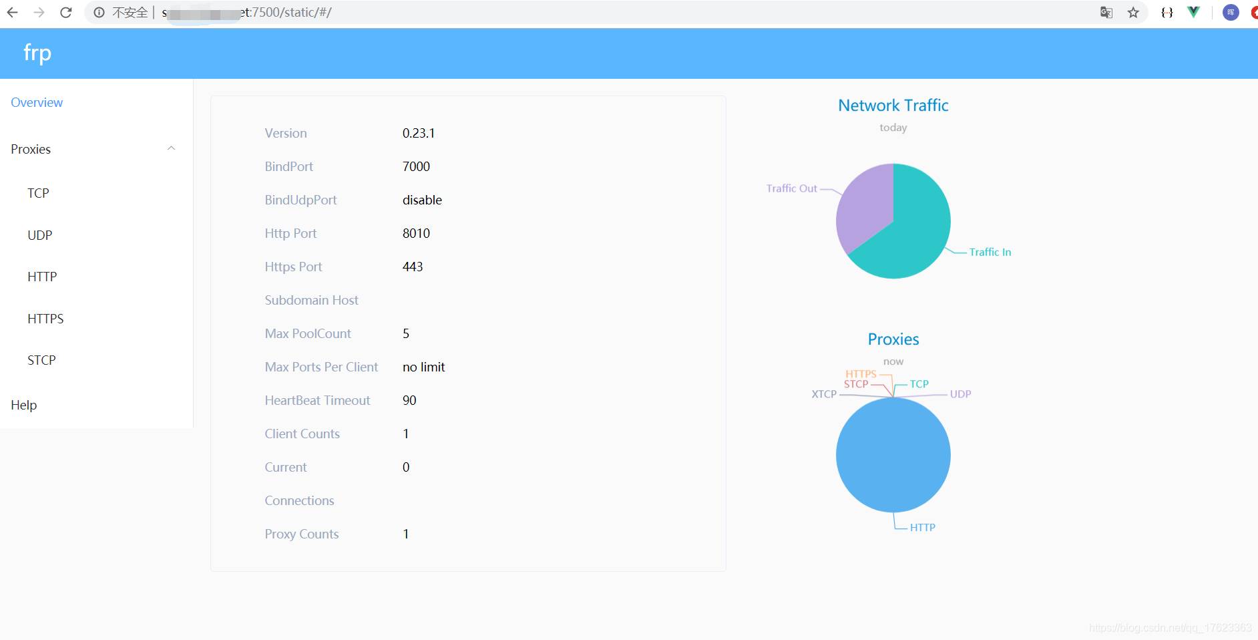Click the Proxy Counts label
This screenshot has height=640, width=1258.
(302, 534)
